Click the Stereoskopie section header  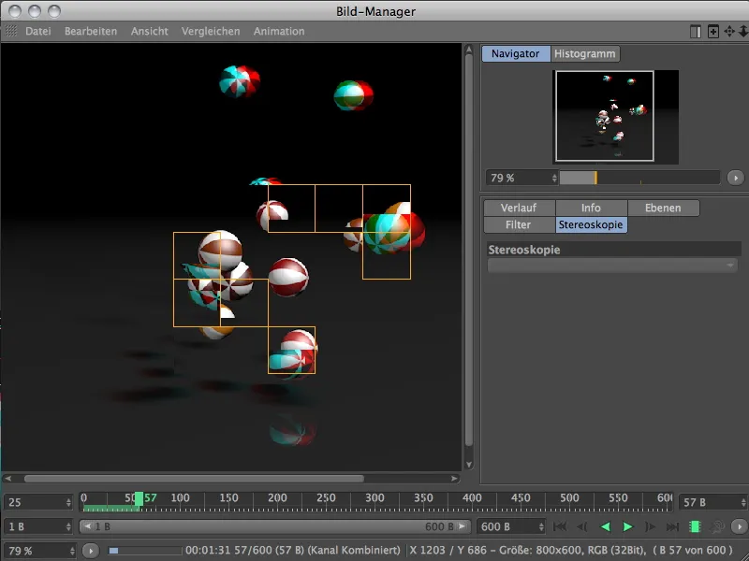614,250
